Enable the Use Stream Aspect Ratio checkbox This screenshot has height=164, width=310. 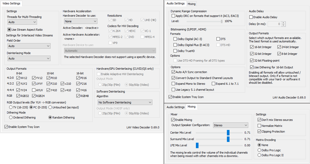9,30
